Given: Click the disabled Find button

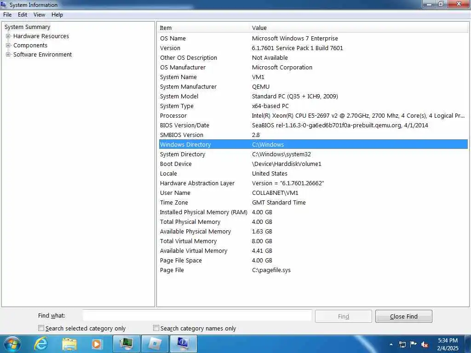Looking at the screenshot, I should point(343,316).
